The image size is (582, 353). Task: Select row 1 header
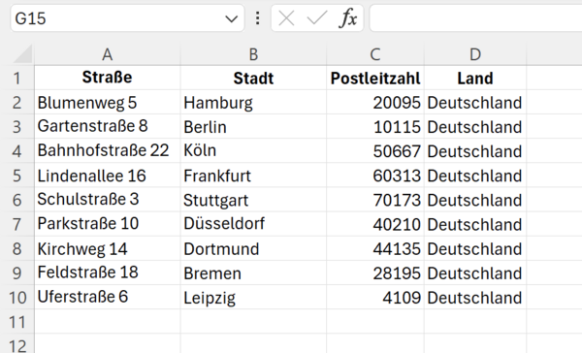(17, 78)
